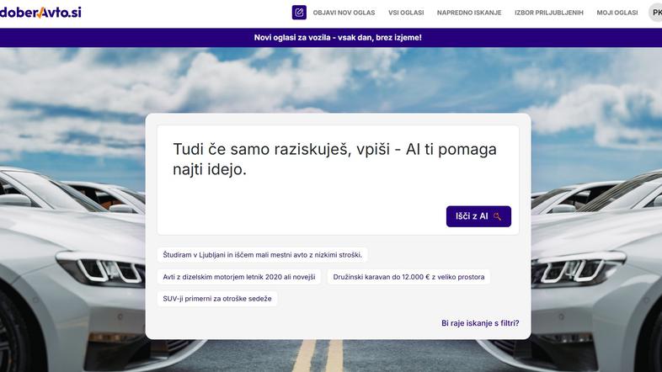Open MOJI OGLASI in top navigation

click(617, 13)
